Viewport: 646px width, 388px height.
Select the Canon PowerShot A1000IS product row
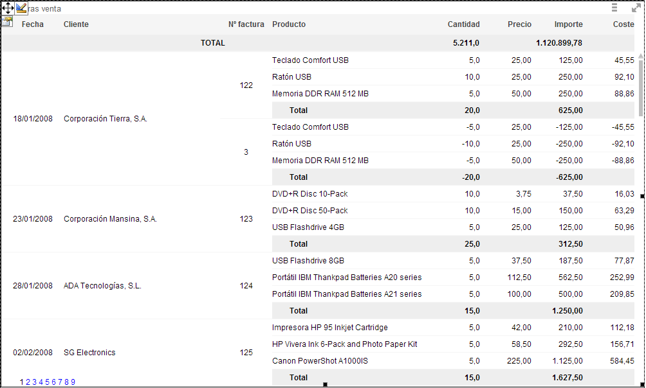(320, 361)
